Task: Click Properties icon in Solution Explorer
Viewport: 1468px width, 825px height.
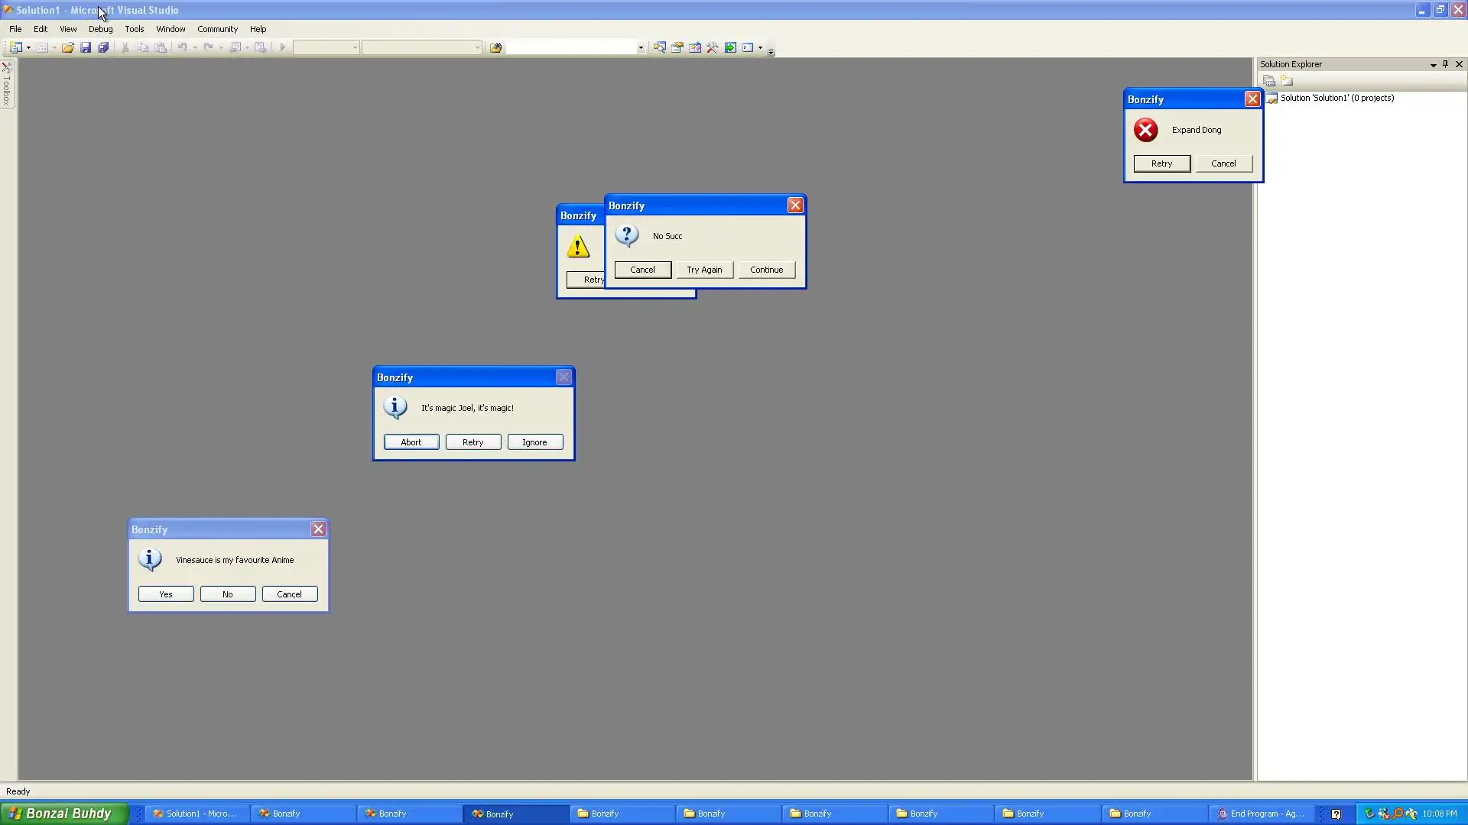Action: click(1269, 81)
